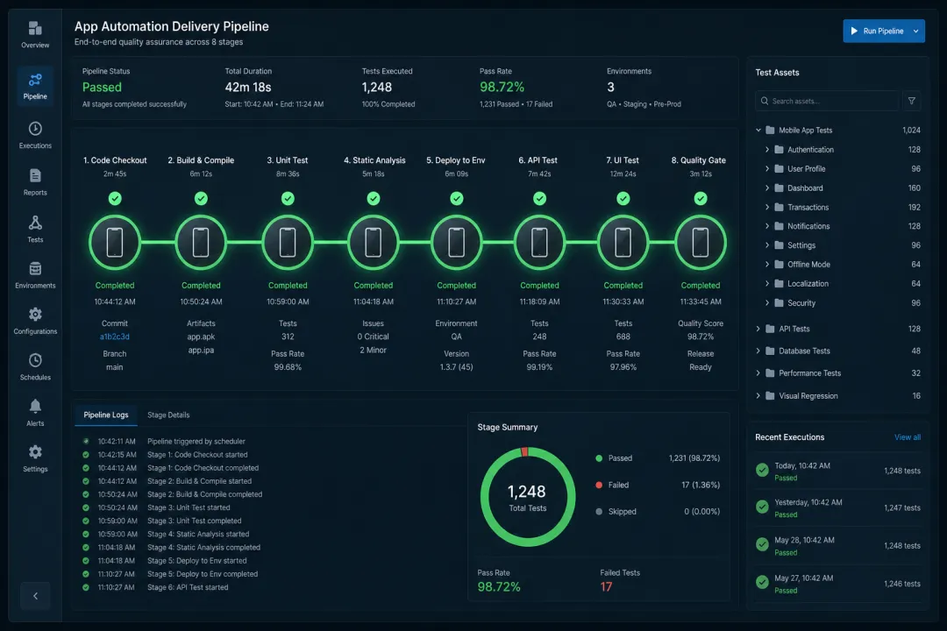947x631 pixels.
Task: Click the filter icon beside asset search
Action: tap(912, 101)
